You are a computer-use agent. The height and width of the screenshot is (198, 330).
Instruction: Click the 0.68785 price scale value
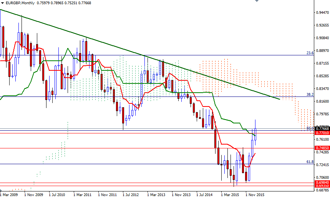pos(323,190)
